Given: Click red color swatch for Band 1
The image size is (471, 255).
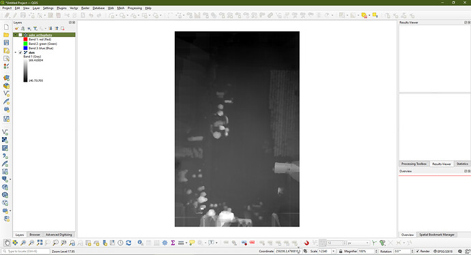Looking at the screenshot, I should coord(25,40).
